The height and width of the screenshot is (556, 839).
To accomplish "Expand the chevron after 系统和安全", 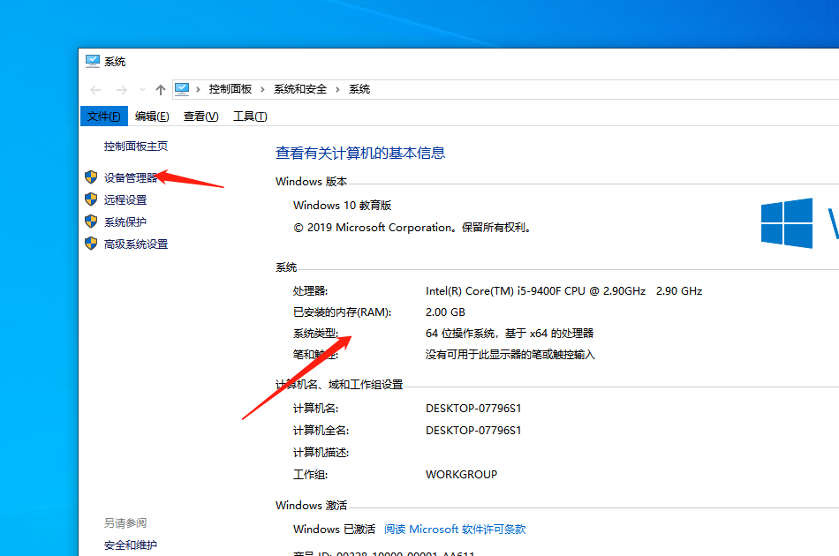I will tap(338, 88).
